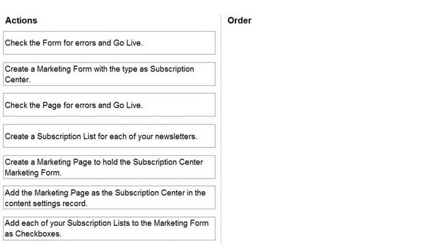Click the word 'Checkboxes' in last action
This screenshot has height=246, width=442.
coord(38,233)
